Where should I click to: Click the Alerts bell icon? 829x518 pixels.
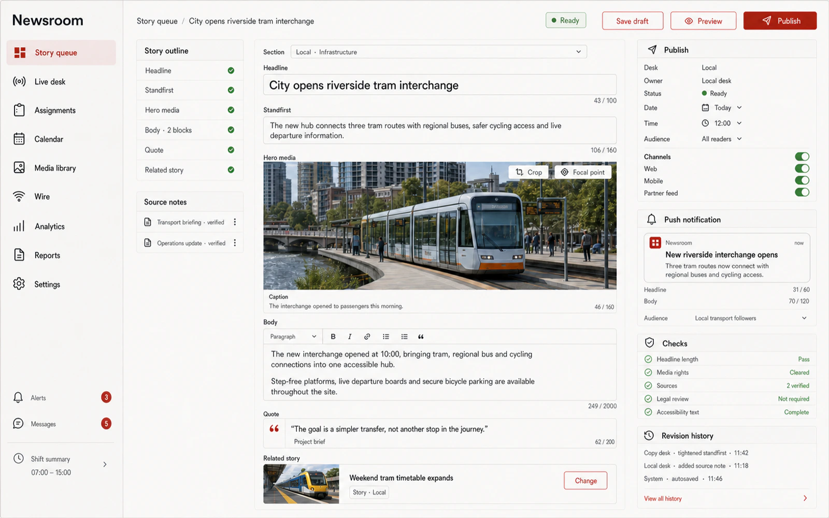tap(18, 397)
